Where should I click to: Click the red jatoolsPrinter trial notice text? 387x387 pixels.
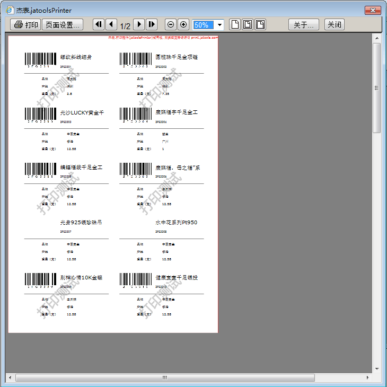[x=163, y=38]
